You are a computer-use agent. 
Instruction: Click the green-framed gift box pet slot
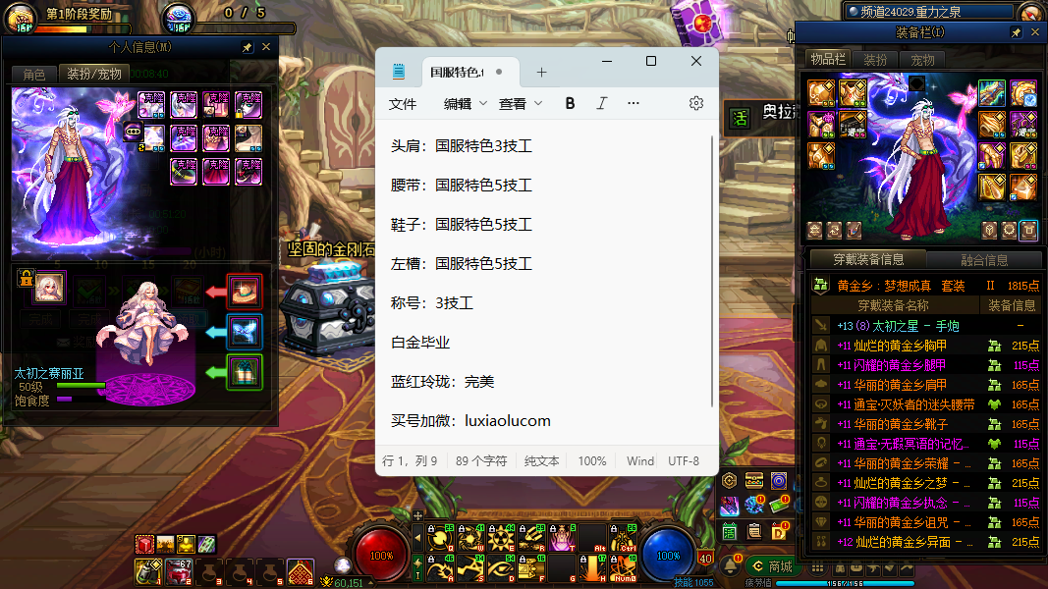coord(245,372)
